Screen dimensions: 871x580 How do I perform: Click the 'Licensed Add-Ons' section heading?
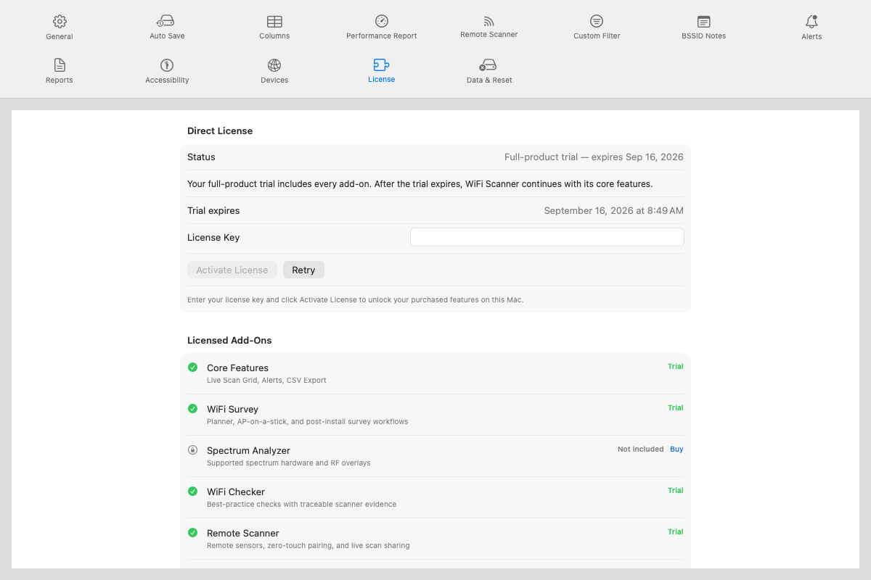[229, 340]
